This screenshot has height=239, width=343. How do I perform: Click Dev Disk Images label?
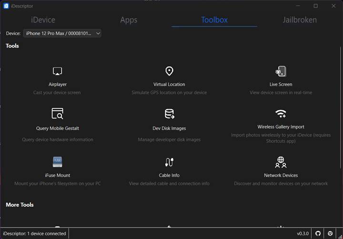(x=169, y=128)
